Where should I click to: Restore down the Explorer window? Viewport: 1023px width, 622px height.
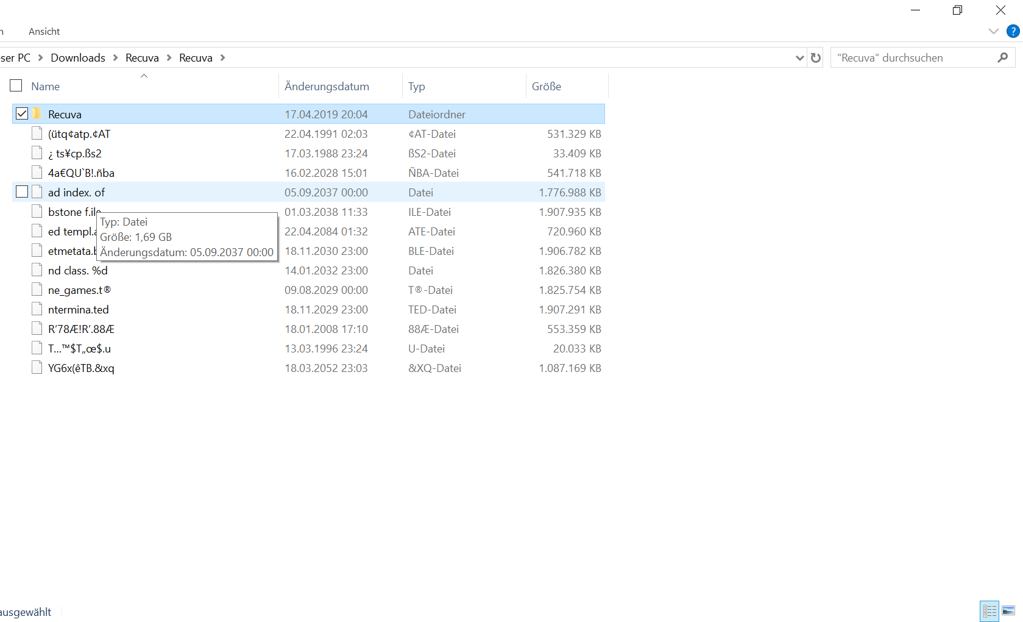(x=957, y=10)
